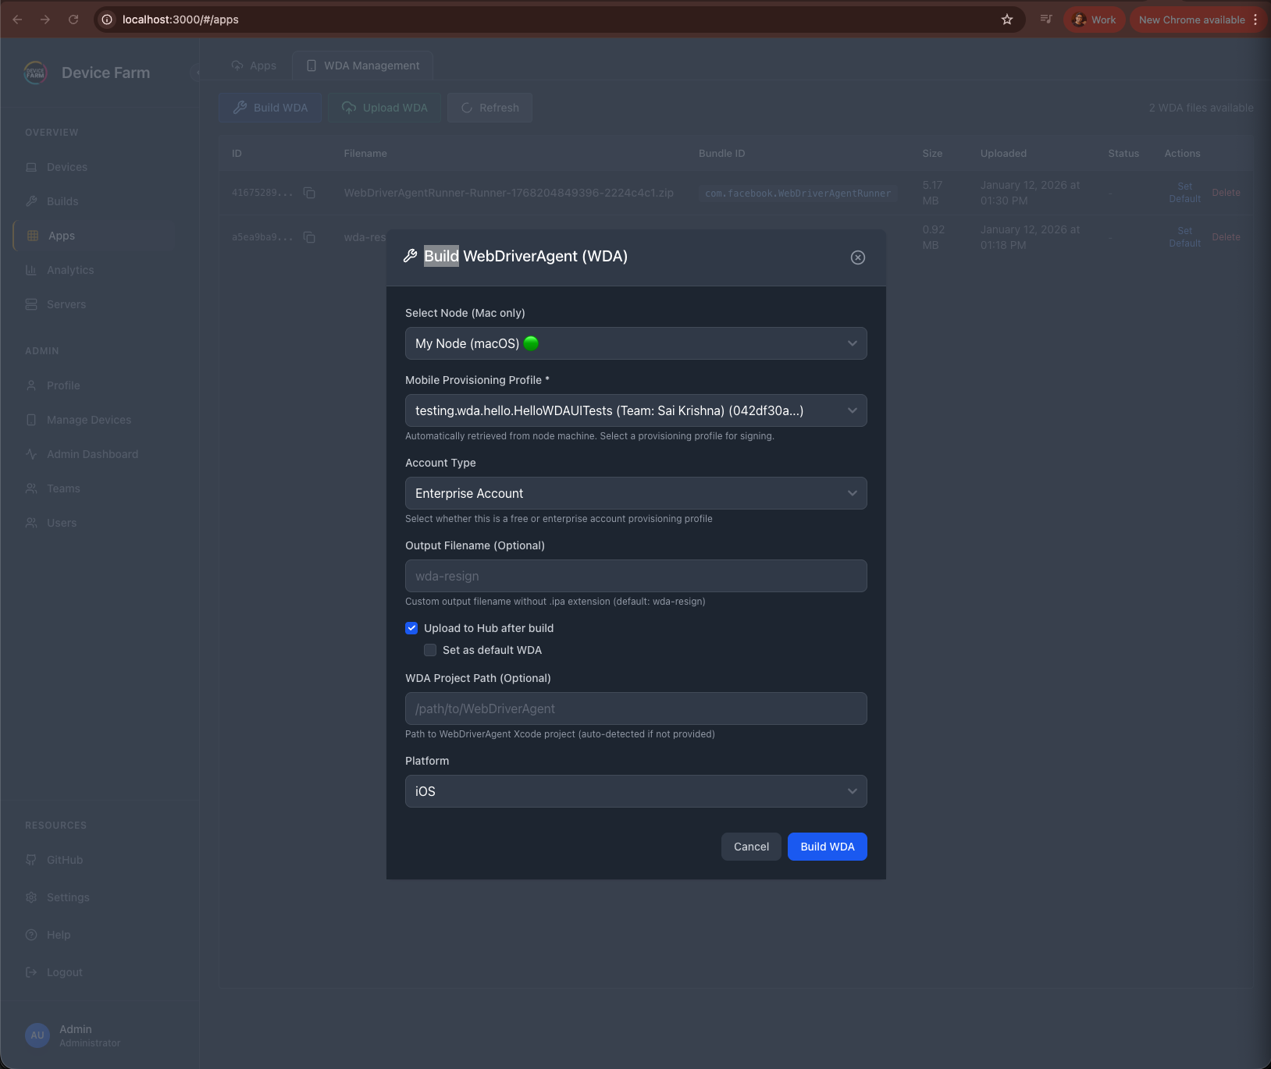Click the Build WDA toolbar button
This screenshot has width=1271, height=1069.
pyautogui.click(x=270, y=108)
